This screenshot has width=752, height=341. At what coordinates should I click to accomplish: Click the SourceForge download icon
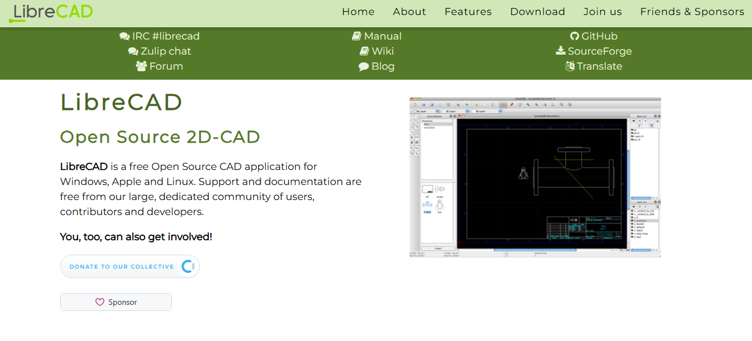tap(560, 51)
